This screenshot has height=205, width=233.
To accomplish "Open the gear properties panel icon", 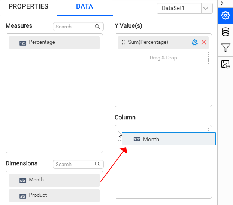I will pyautogui.click(x=225, y=15).
